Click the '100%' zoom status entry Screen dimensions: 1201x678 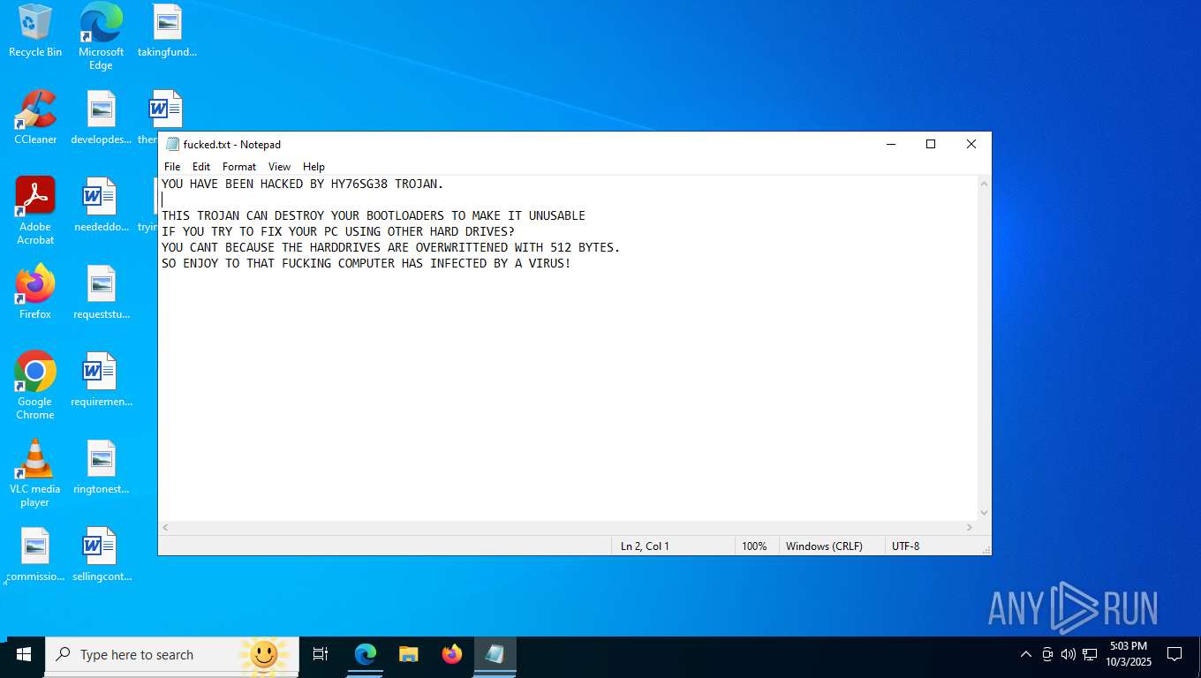(x=754, y=546)
